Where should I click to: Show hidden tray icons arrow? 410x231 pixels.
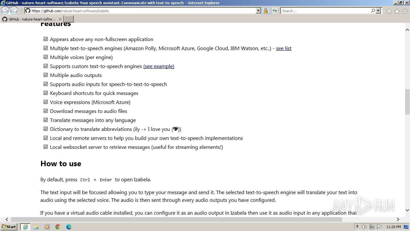pos(357,227)
